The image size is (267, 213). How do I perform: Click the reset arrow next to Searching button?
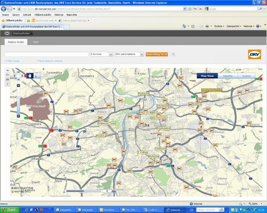tap(173, 54)
